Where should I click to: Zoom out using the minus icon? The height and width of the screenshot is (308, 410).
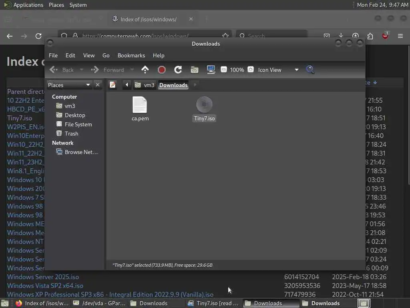[223, 69]
